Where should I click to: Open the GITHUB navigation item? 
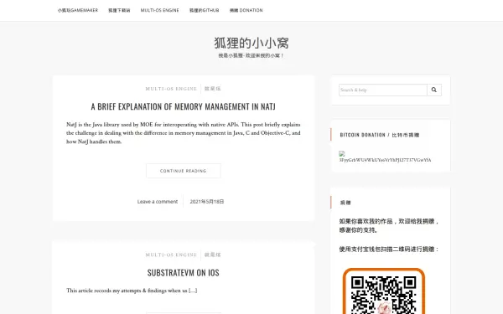[x=204, y=10]
